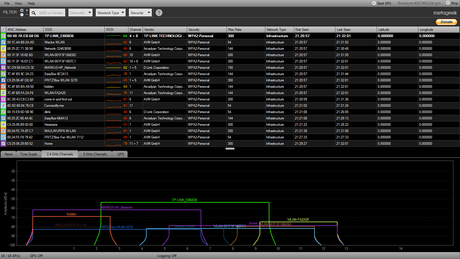
Task: Sort networks by RSSI column header
Action: click(x=116, y=30)
